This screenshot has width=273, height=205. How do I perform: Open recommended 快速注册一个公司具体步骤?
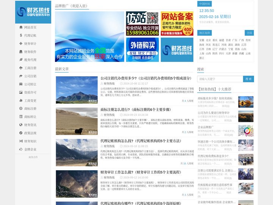(216, 142)
